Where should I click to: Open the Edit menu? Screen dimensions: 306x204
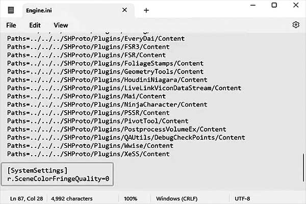tap(35, 25)
